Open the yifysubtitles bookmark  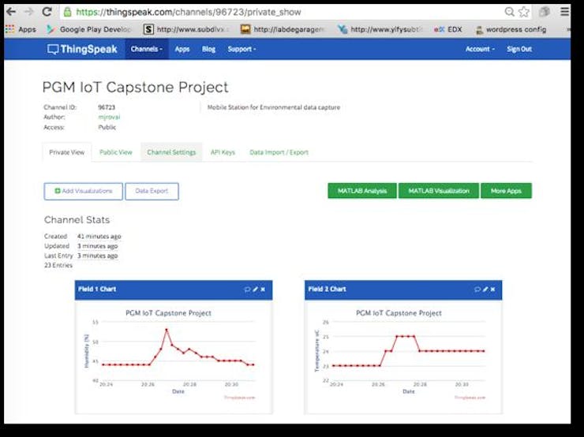tap(380, 29)
